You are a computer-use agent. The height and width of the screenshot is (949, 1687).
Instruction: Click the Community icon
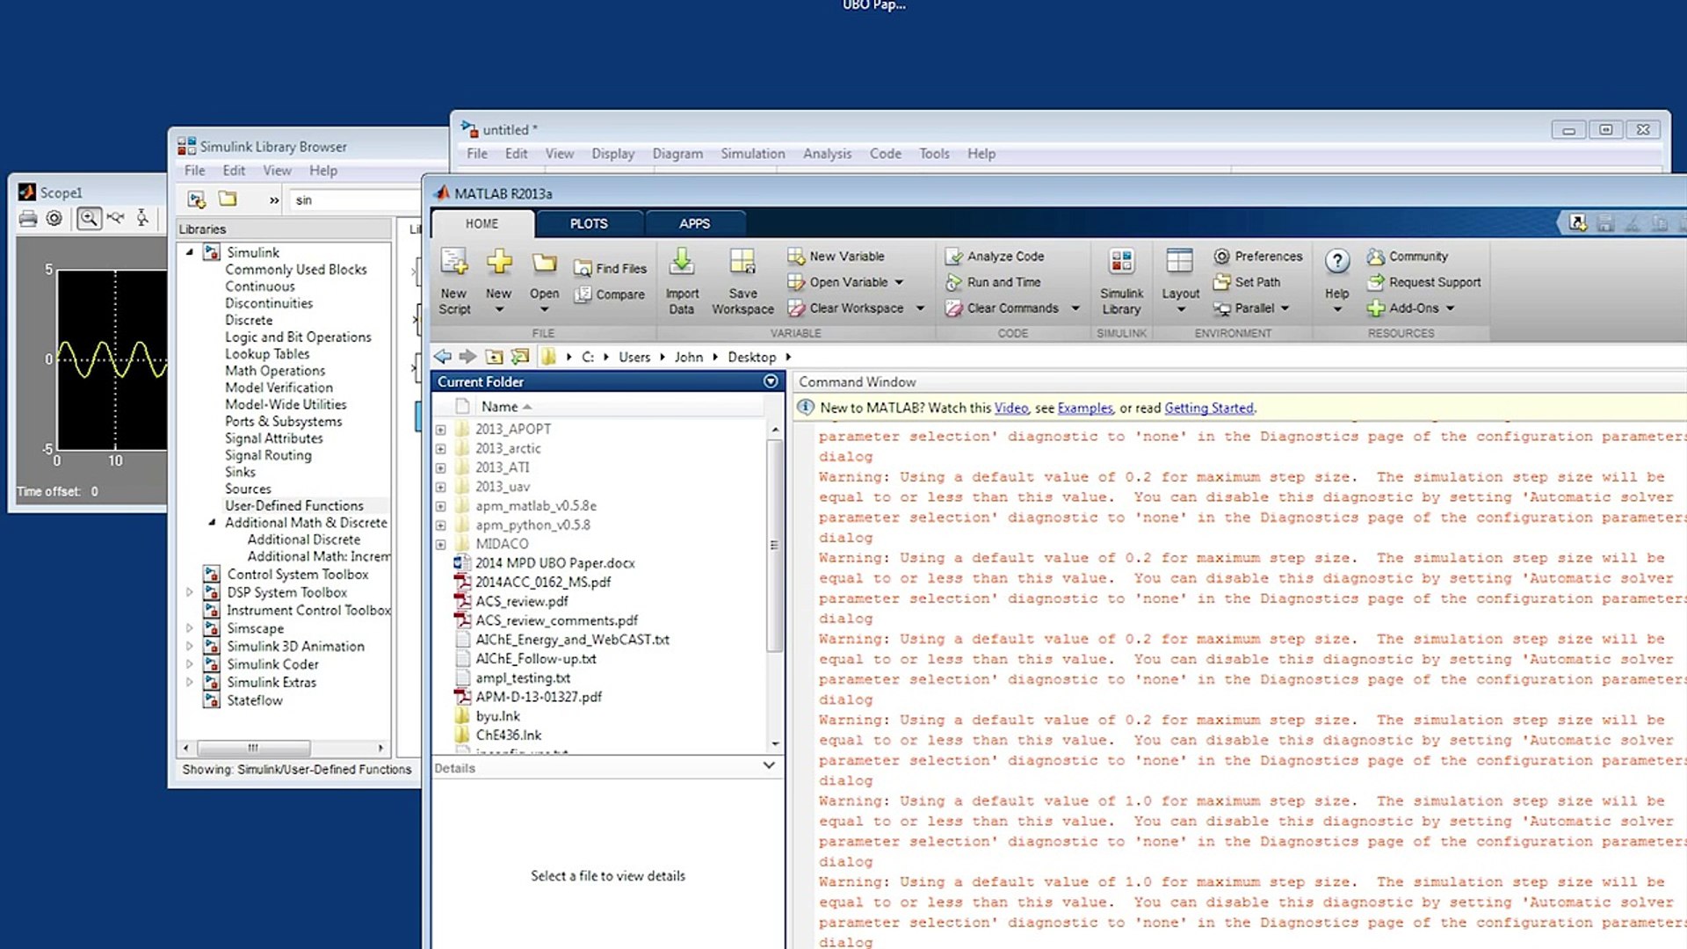[1376, 257]
